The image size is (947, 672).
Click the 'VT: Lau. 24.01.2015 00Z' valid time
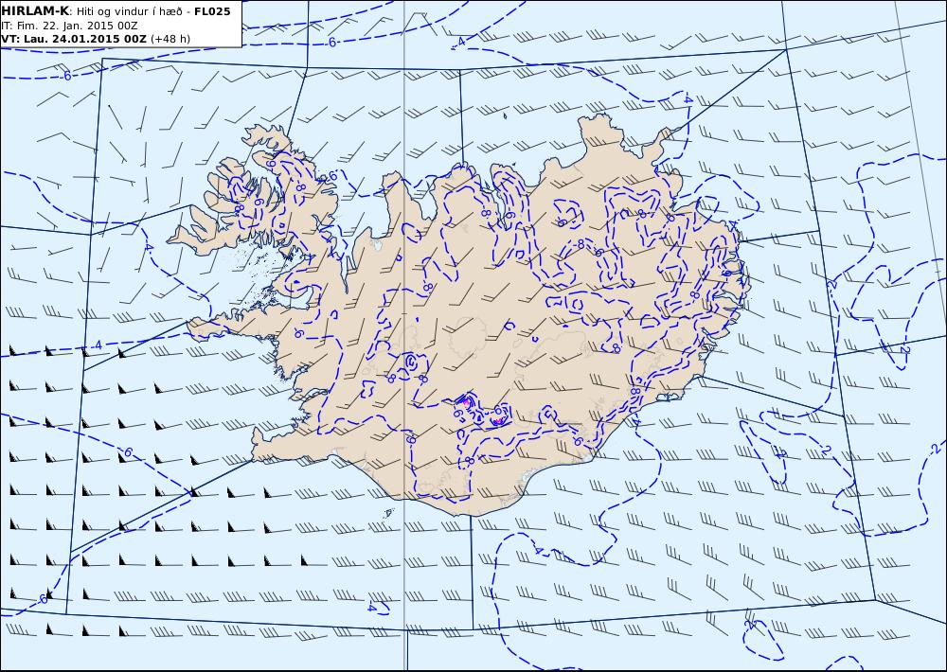(x=74, y=39)
